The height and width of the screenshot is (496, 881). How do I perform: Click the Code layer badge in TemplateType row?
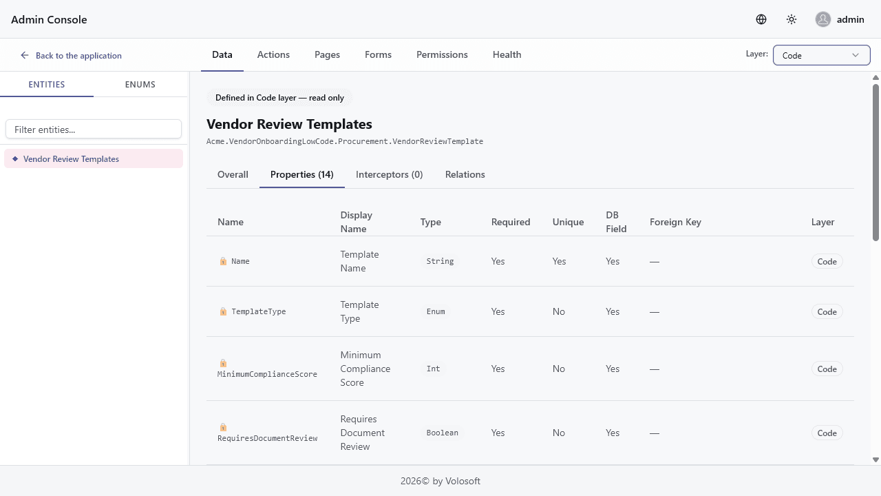point(827,311)
